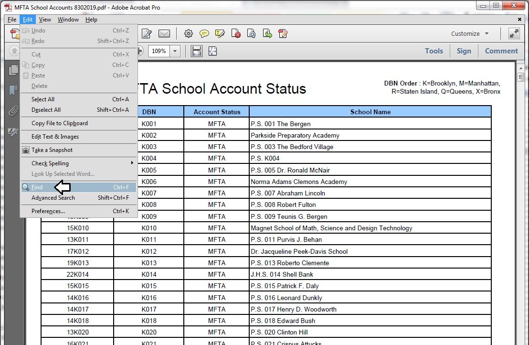
Task: Click the zoom level field showing 109%
Action: click(x=159, y=51)
